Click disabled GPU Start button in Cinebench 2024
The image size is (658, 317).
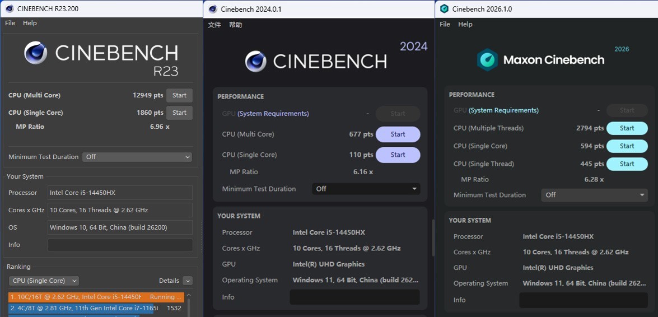(x=398, y=114)
